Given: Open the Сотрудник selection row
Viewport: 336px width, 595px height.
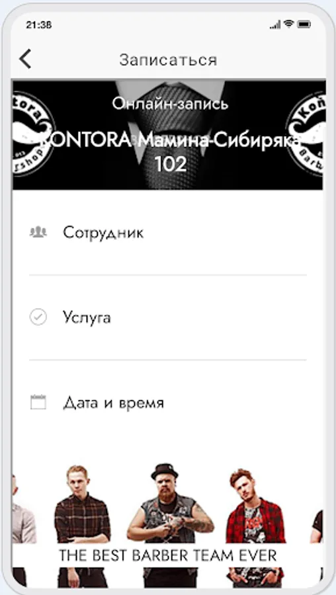Looking at the screenshot, I should tap(168, 232).
